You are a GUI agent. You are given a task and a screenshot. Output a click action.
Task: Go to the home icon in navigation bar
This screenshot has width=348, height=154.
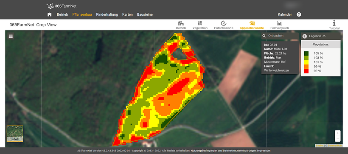50,14
